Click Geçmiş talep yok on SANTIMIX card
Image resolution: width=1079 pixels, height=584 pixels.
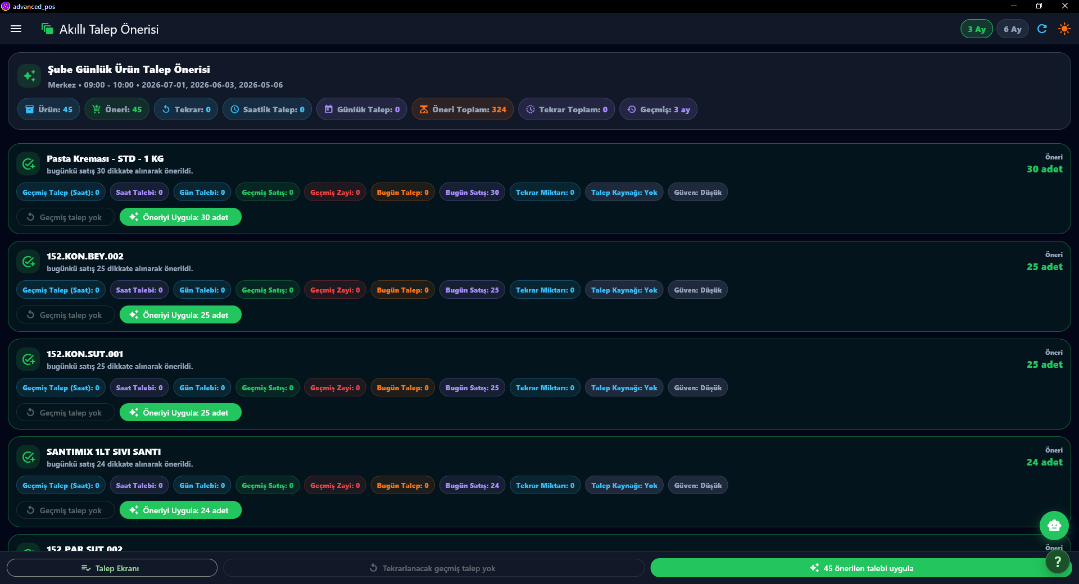coord(66,510)
